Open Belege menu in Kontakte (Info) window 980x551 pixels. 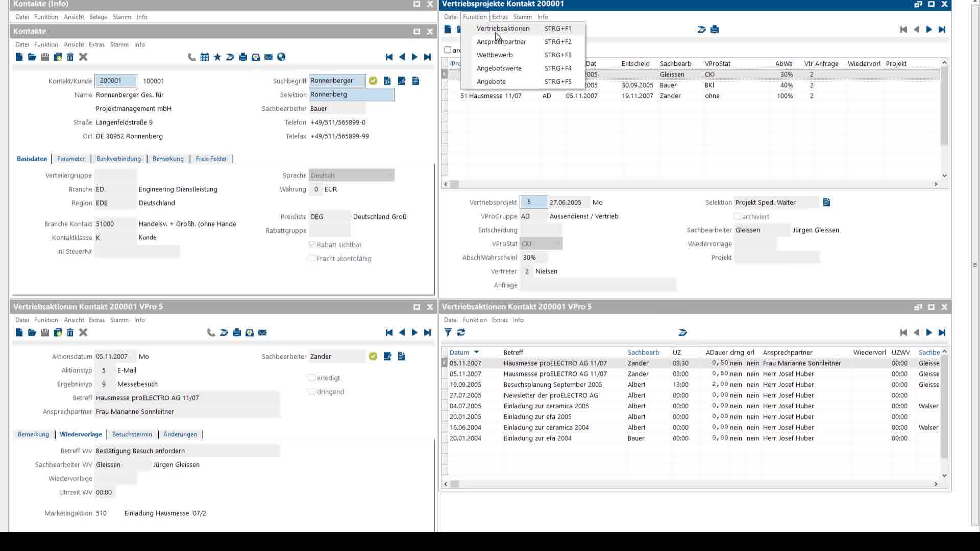coord(98,17)
